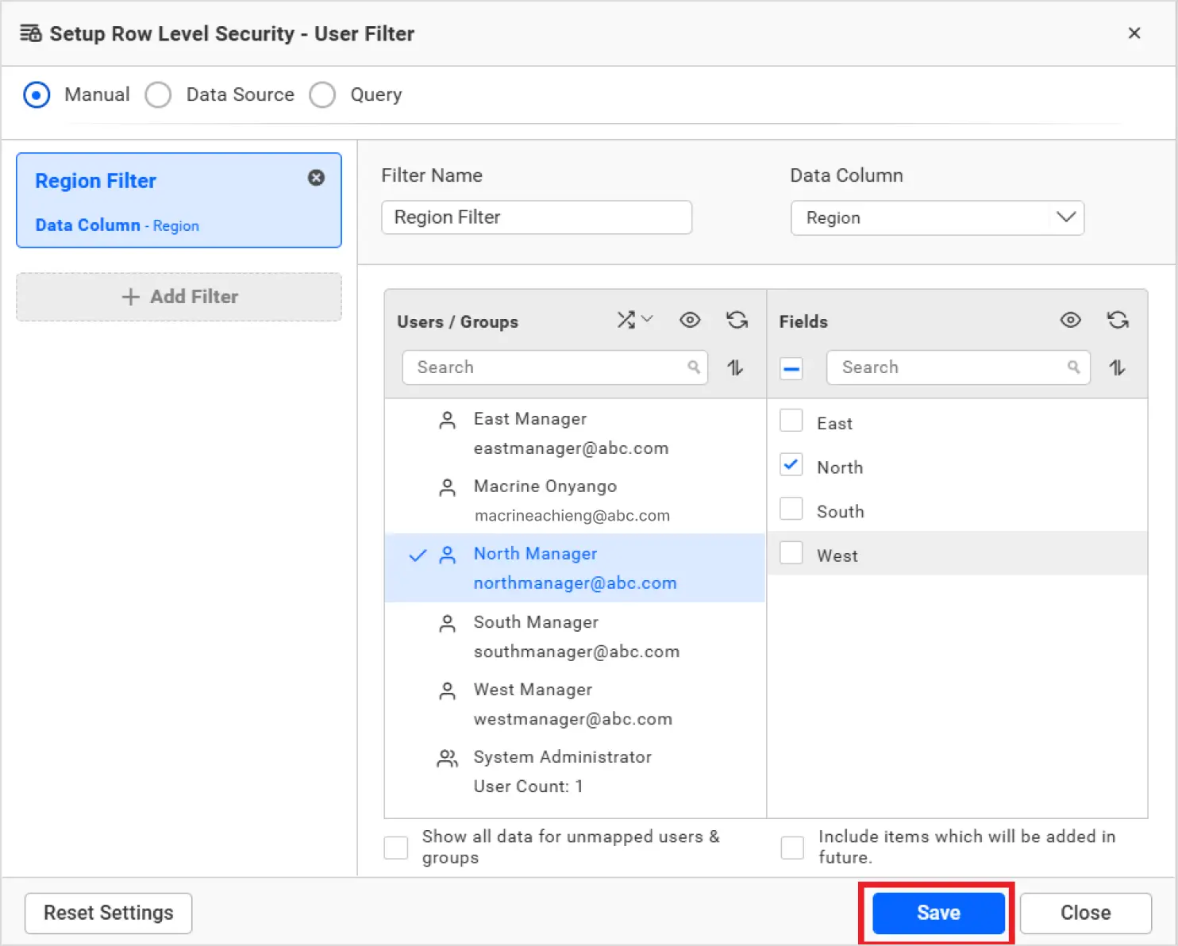Screen dimensions: 1178x946
Task: Refresh the Users / Groups list
Action: click(737, 320)
